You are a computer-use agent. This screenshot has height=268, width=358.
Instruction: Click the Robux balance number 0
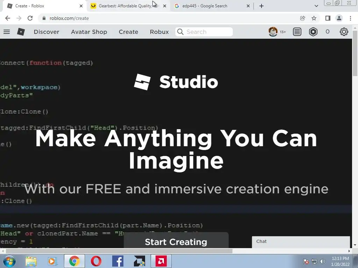click(327, 32)
